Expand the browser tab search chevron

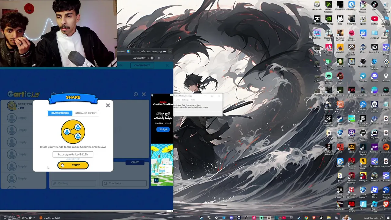170,51
